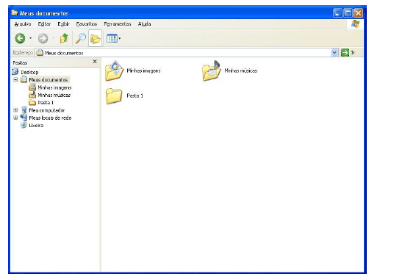Select the Pasta 1 folder icon
Viewport: 405px width, 274px height.
coord(114,95)
